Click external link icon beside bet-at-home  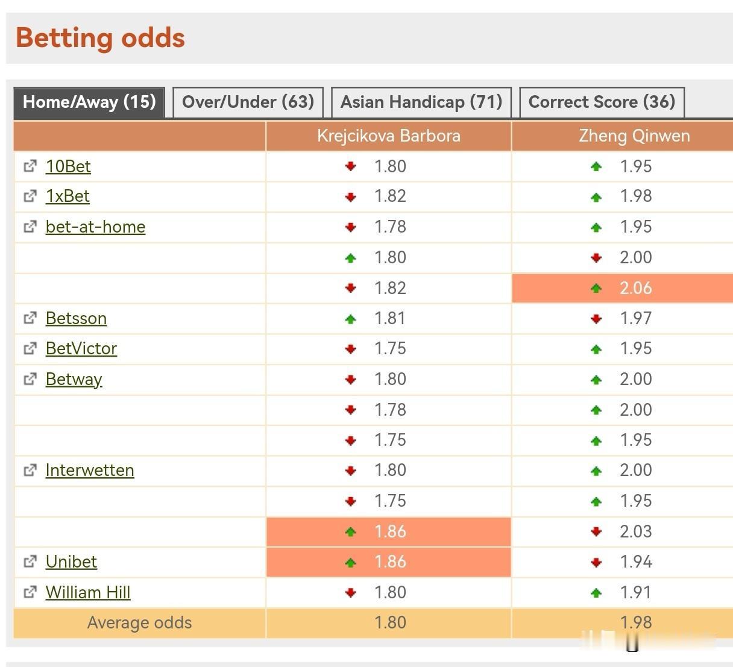click(30, 227)
